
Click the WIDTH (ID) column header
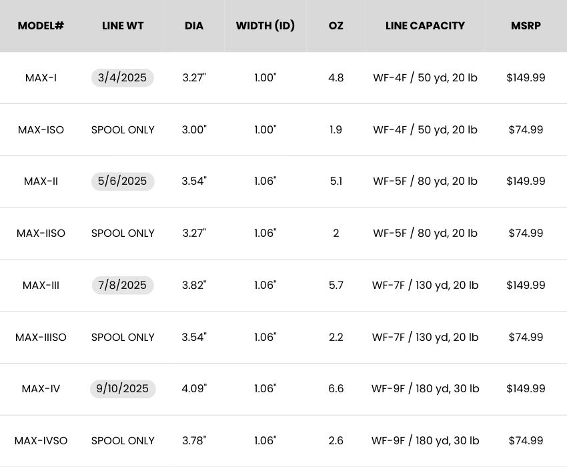pyautogui.click(x=265, y=26)
